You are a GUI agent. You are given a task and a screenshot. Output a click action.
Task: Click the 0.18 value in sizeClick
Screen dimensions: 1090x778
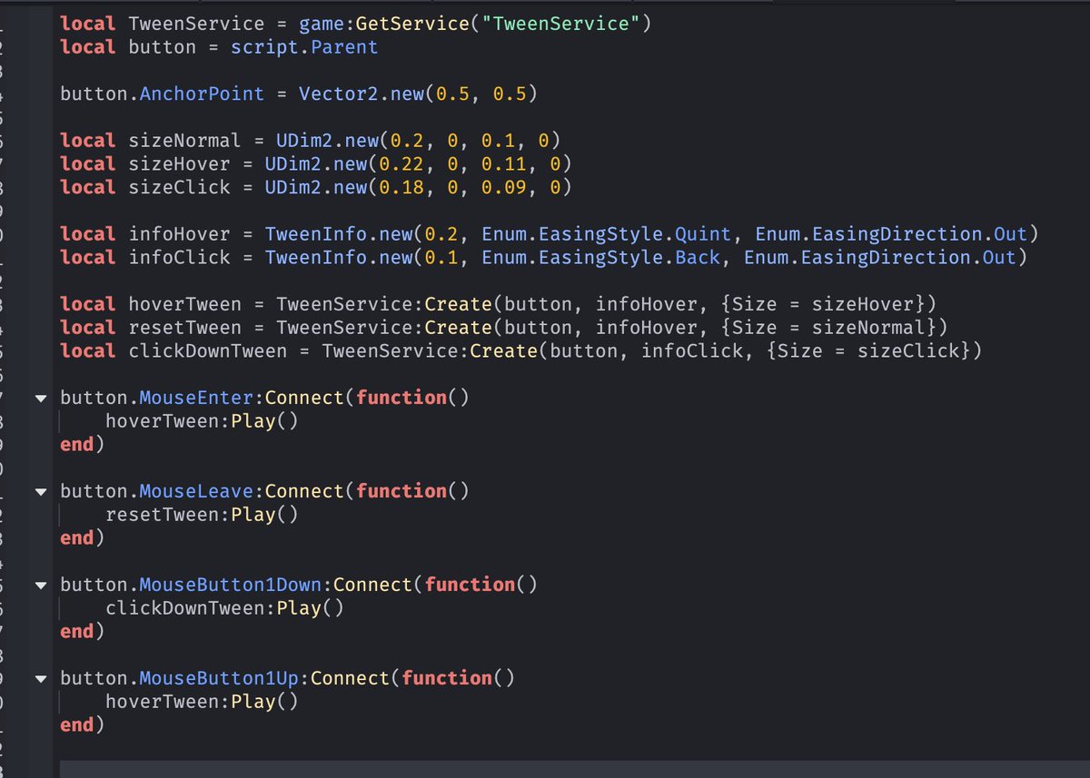pyautogui.click(x=401, y=187)
